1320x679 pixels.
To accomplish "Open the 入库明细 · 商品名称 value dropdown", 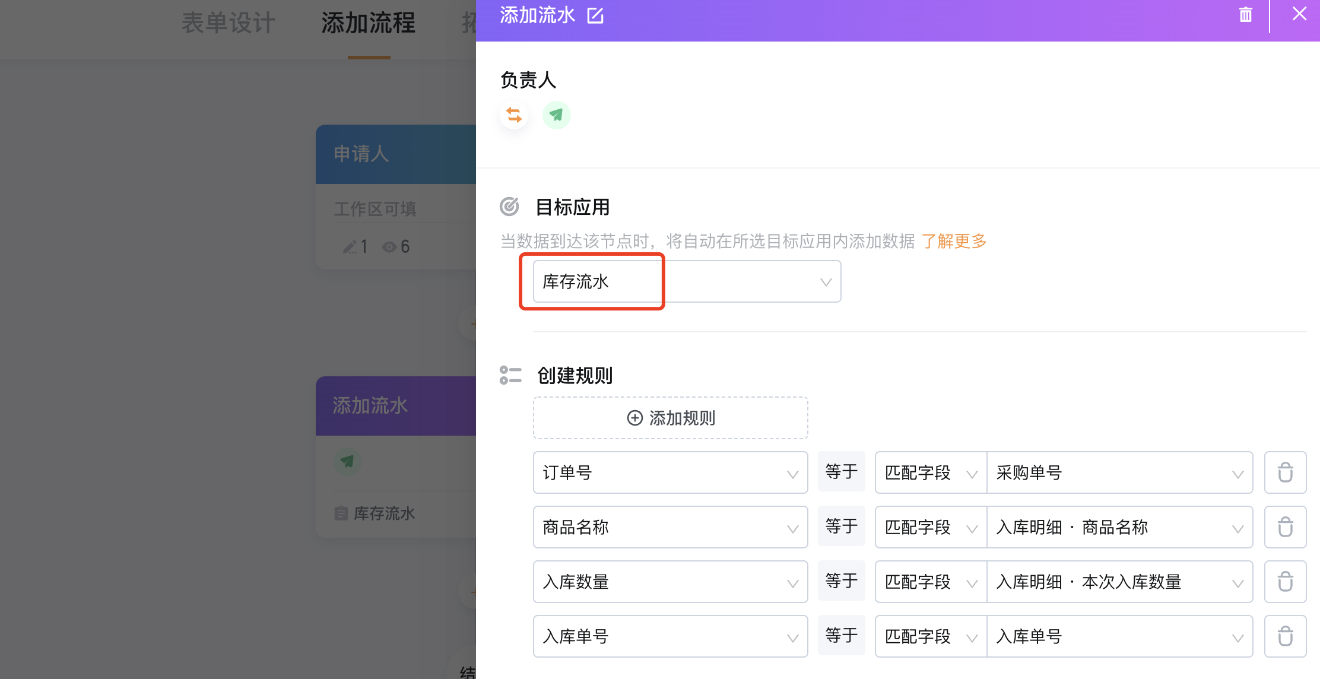I will [x=1120, y=527].
